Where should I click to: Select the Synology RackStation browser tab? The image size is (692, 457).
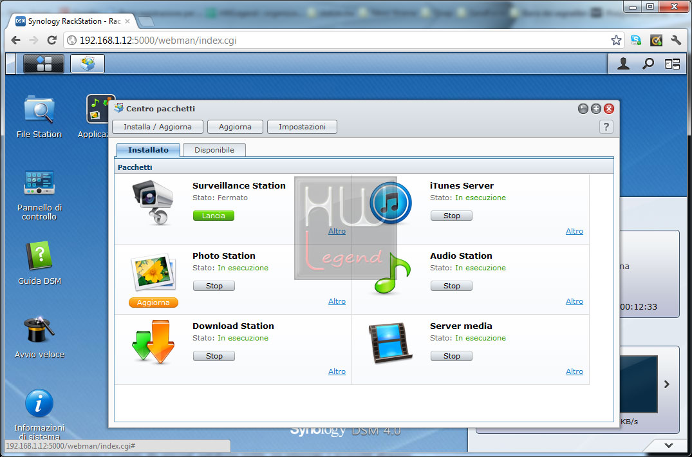tap(73, 21)
